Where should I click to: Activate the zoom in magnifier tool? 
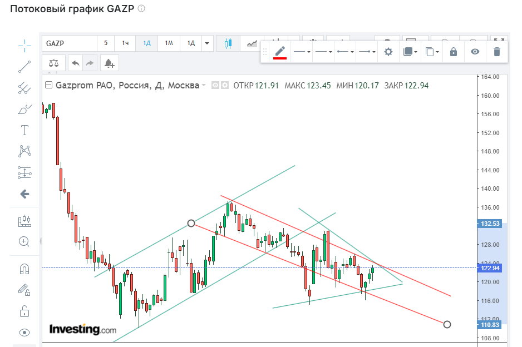click(24, 241)
